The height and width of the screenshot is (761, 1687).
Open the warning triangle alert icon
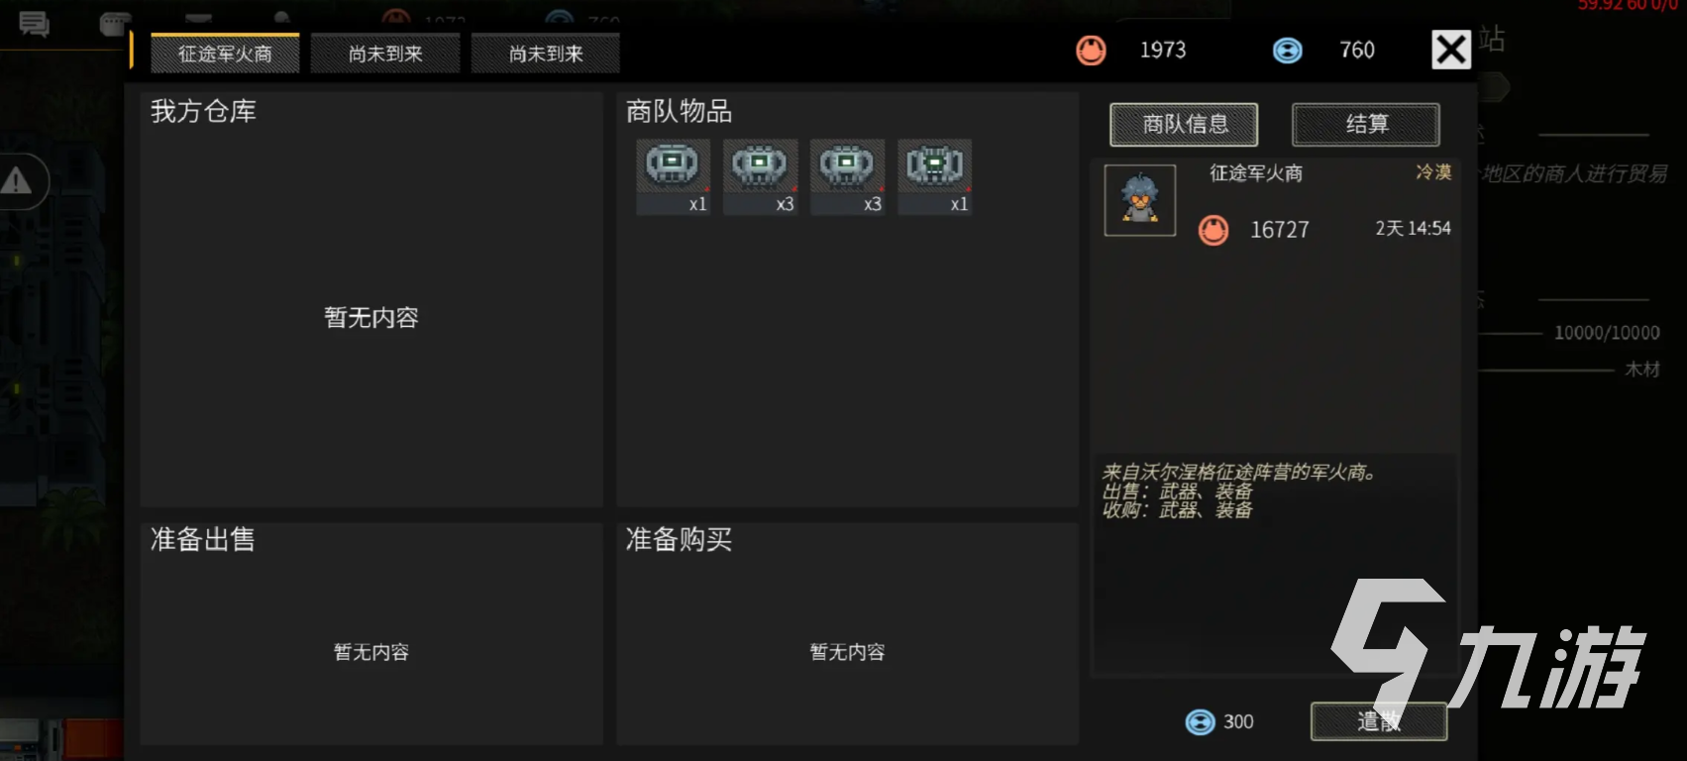[x=16, y=181]
